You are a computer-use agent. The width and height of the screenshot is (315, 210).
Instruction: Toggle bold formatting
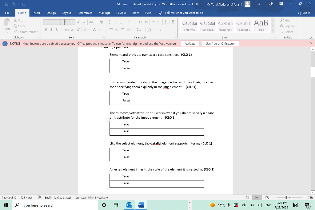(x=46, y=29)
